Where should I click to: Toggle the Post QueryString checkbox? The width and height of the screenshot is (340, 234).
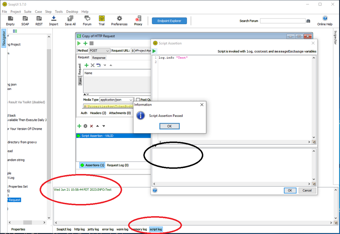(x=138, y=100)
